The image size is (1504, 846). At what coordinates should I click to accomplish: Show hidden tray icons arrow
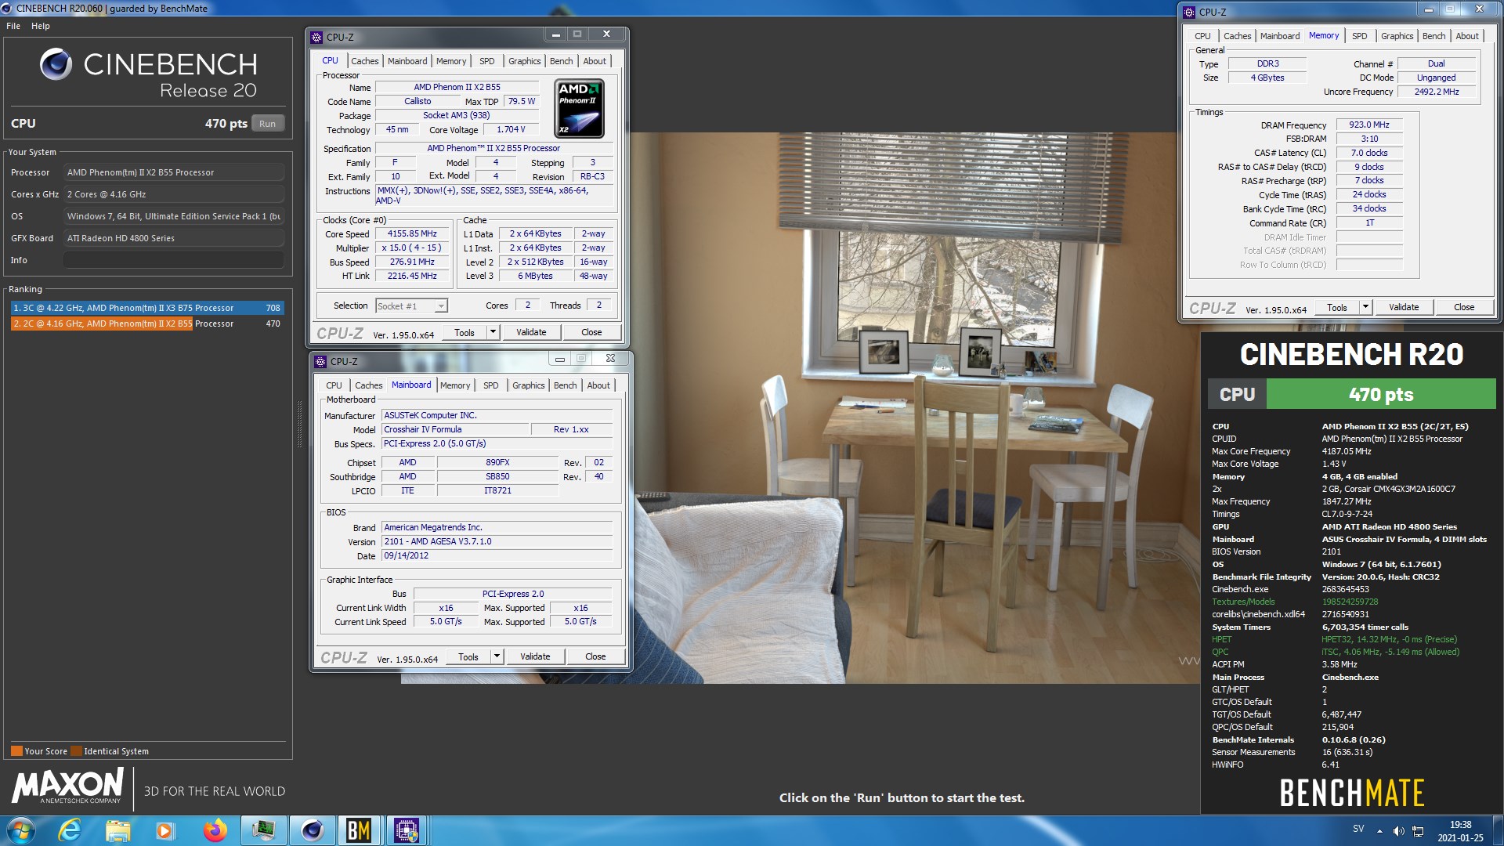pyautogui.click(x=1379, y=831)
